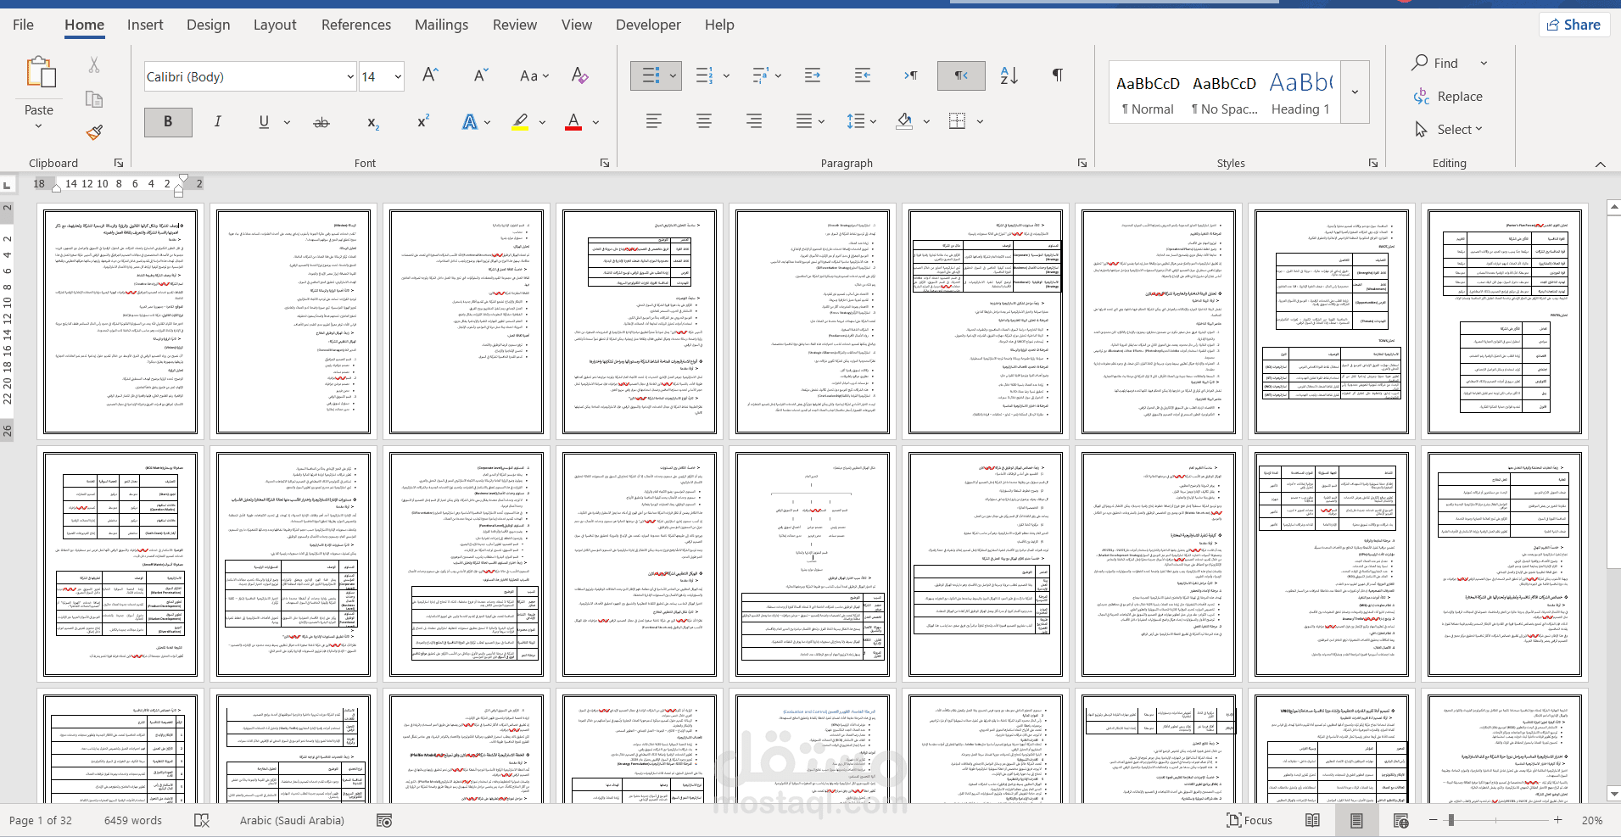The height and width of the screenshot is (837, 1621).
Task: Toggle Focus mode
Action: (1249, 820)
